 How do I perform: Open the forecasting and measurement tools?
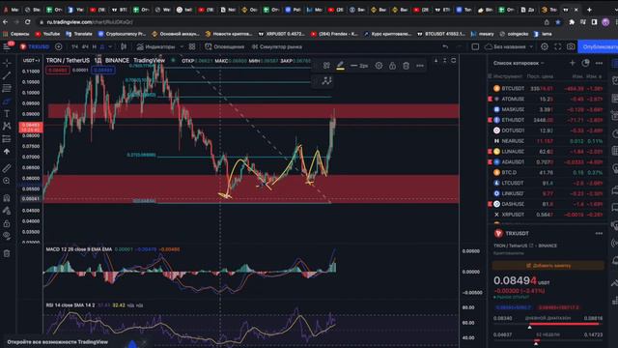coord(7,139)
